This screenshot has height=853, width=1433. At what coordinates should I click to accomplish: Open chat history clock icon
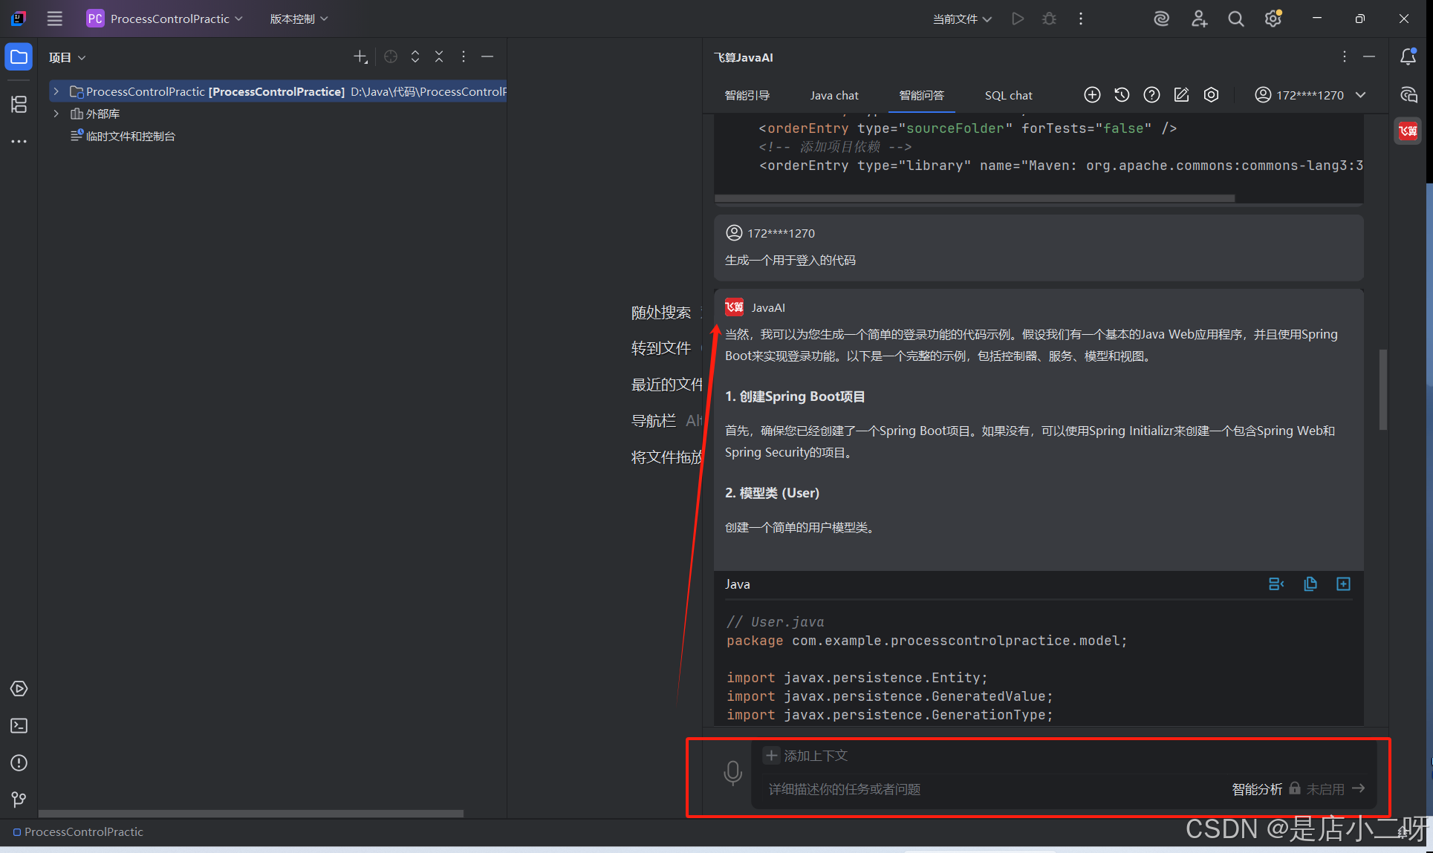[x=1122, y=95]
